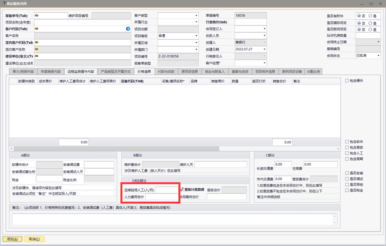Tick the 是否税金 checkbox
The width and height of the screenshot is (386, 246).
tap(347, 190)
